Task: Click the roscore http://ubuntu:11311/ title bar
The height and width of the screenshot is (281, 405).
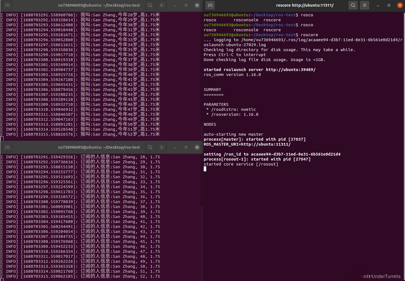Action: click(305, 5)
